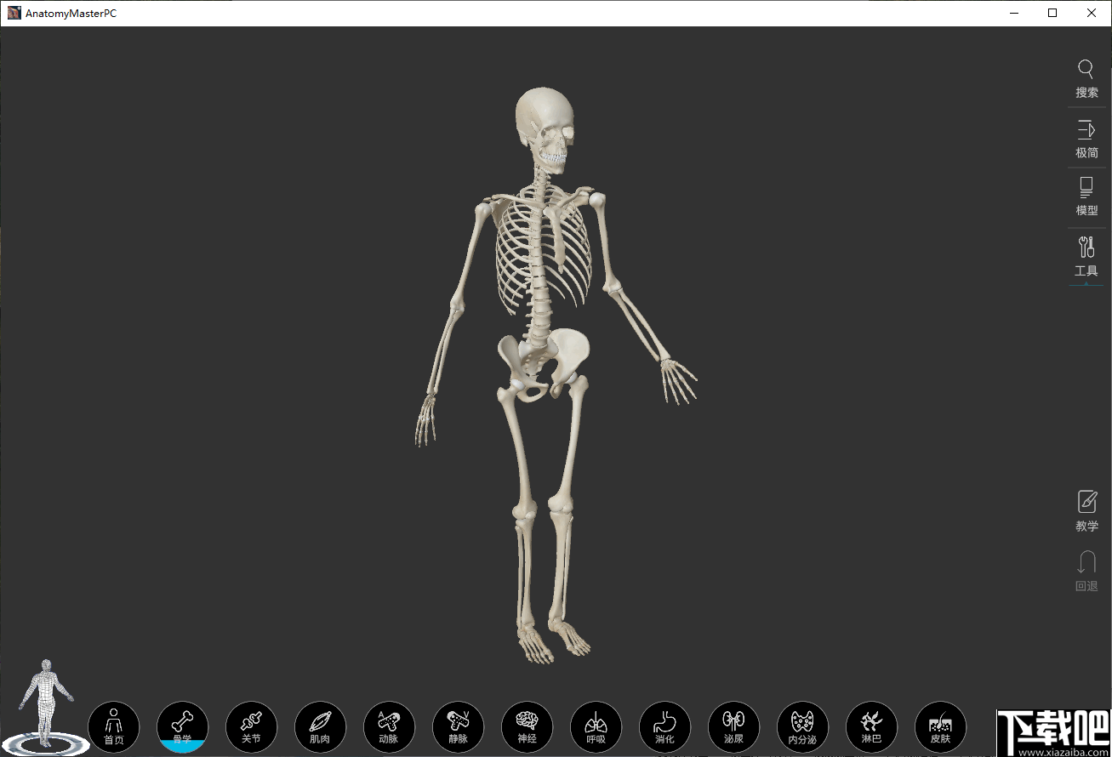Image resolution: width=1112 pixels, height=757 pixels.
Task: Enable the 关节 joints layer
Action: click(x=251, y=726)
